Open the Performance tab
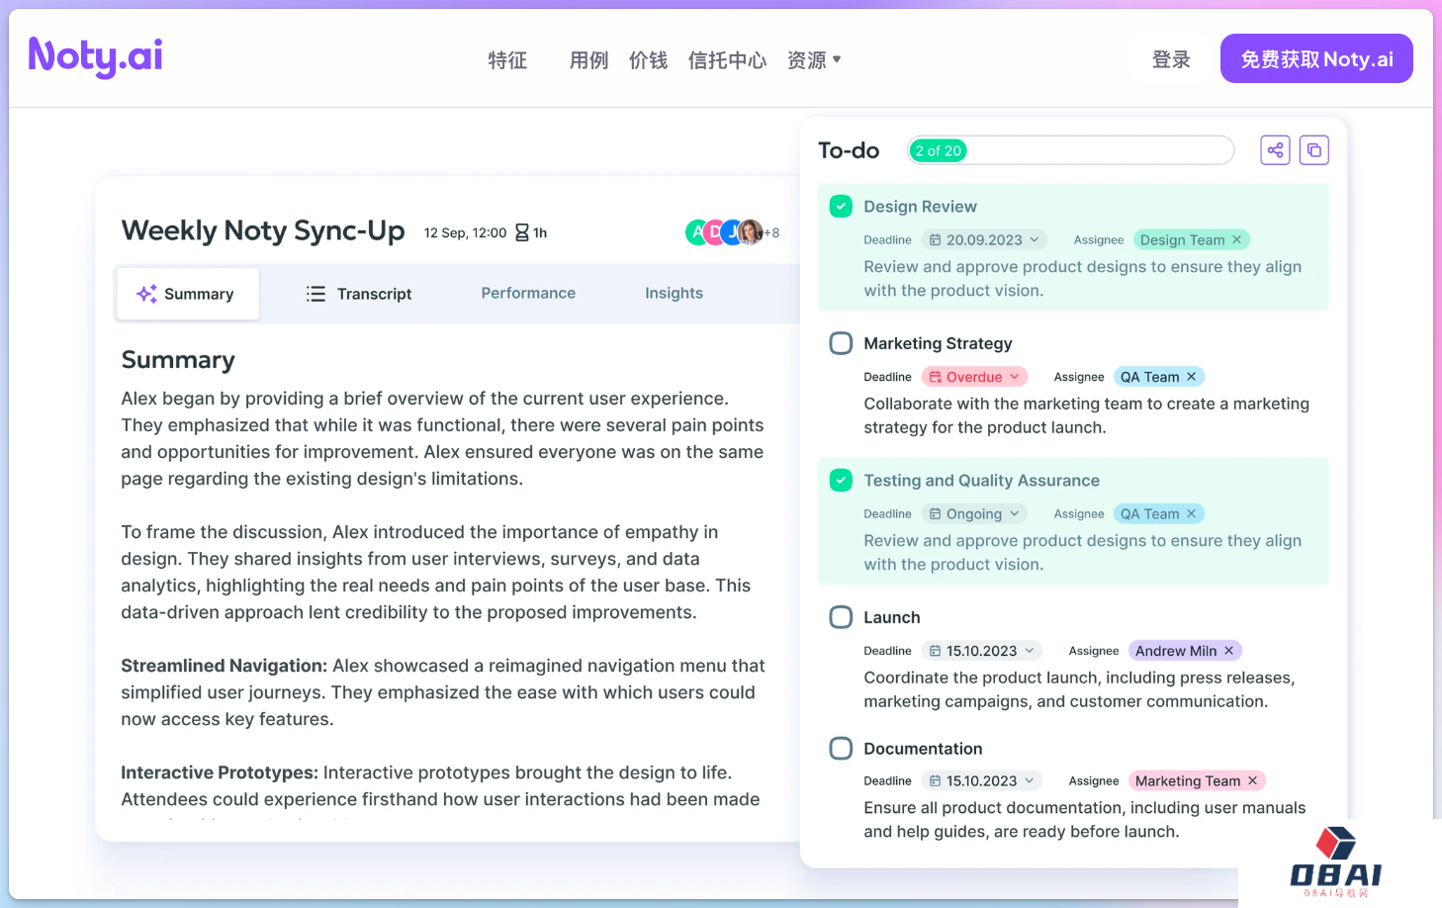Viewport: 1442px width, 908px height. click(528, 293)
